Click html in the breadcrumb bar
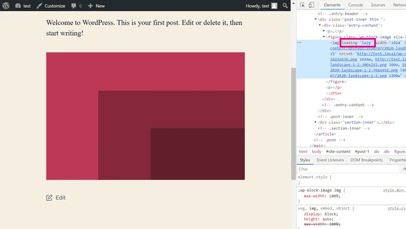The width and height of the screenshot is (406, 229). click(x=303, y=151)
